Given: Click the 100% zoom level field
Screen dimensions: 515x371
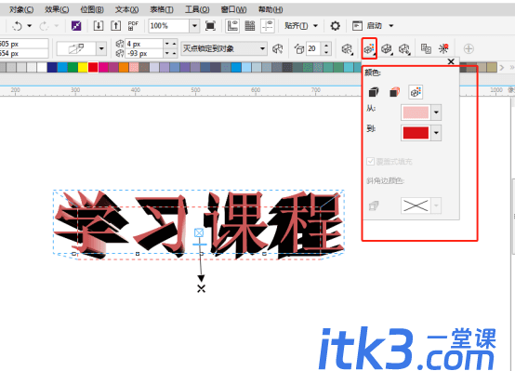Looking at the screenshot, I should (169, 26).
